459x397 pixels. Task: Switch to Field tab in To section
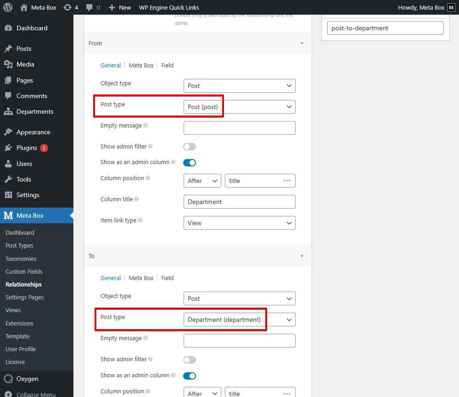167,278
